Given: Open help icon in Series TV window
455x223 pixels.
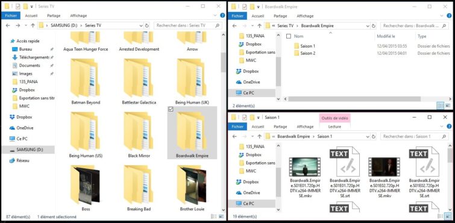Looking at the screenshot, I should coord(222,16).
